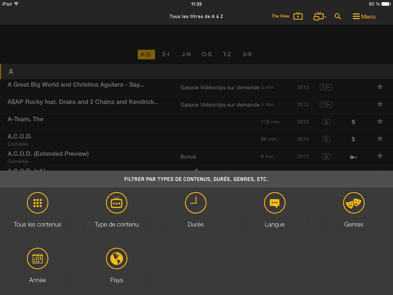Open the search magnifier icon
The width and height of the screenshot is (393, 295).
pos(338,16)
